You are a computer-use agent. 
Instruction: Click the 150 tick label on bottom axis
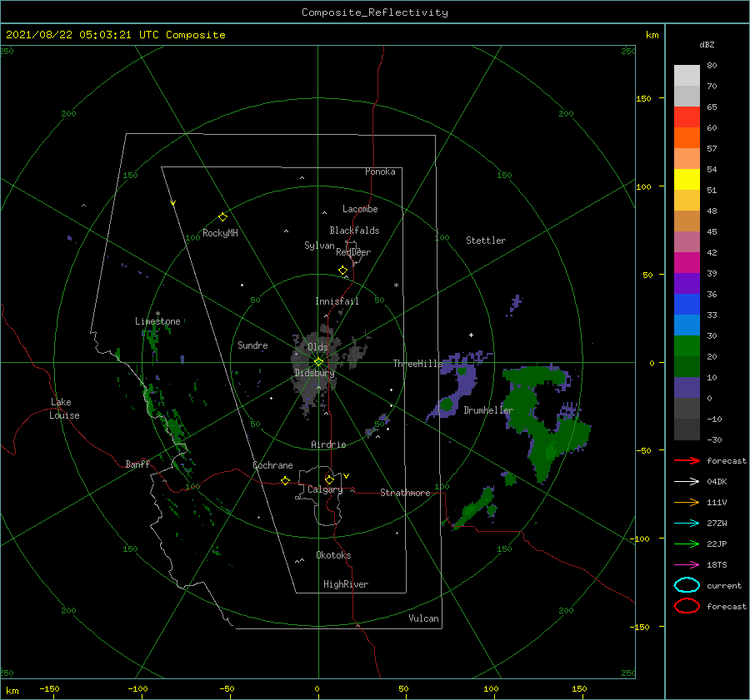[579, 688]
